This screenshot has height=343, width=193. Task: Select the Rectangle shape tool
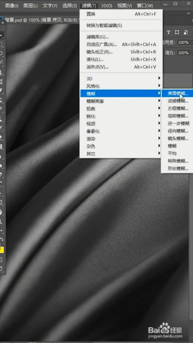(1, 203)
